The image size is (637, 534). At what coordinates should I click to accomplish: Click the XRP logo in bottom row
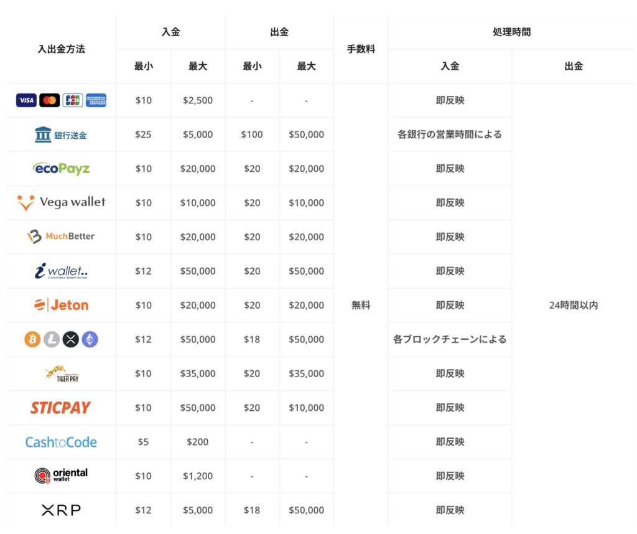pos(62,510)
